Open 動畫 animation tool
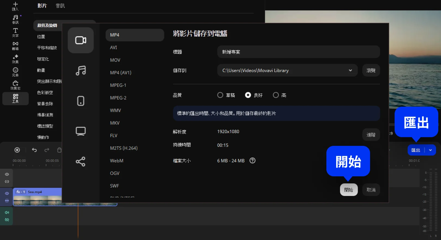 (41, 70)
